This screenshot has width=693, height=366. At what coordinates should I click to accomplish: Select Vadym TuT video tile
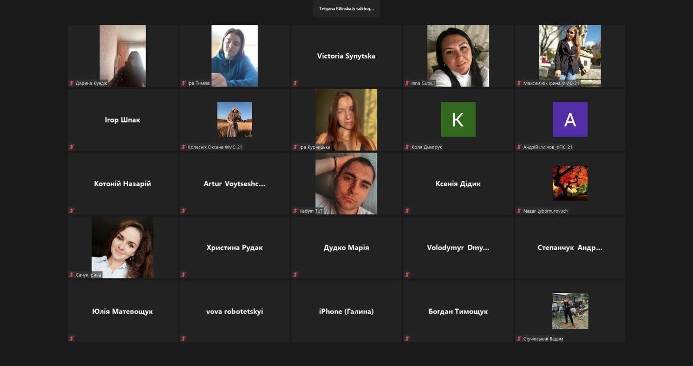pyautogui.click(x=346, y=184)
